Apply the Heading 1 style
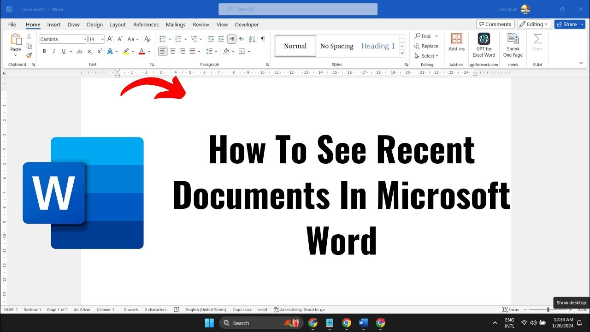This screenshot has height=332, width=590. tap(378, 46)
